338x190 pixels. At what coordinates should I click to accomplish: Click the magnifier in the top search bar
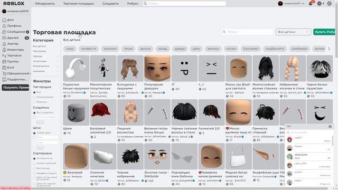coord(145,4)
